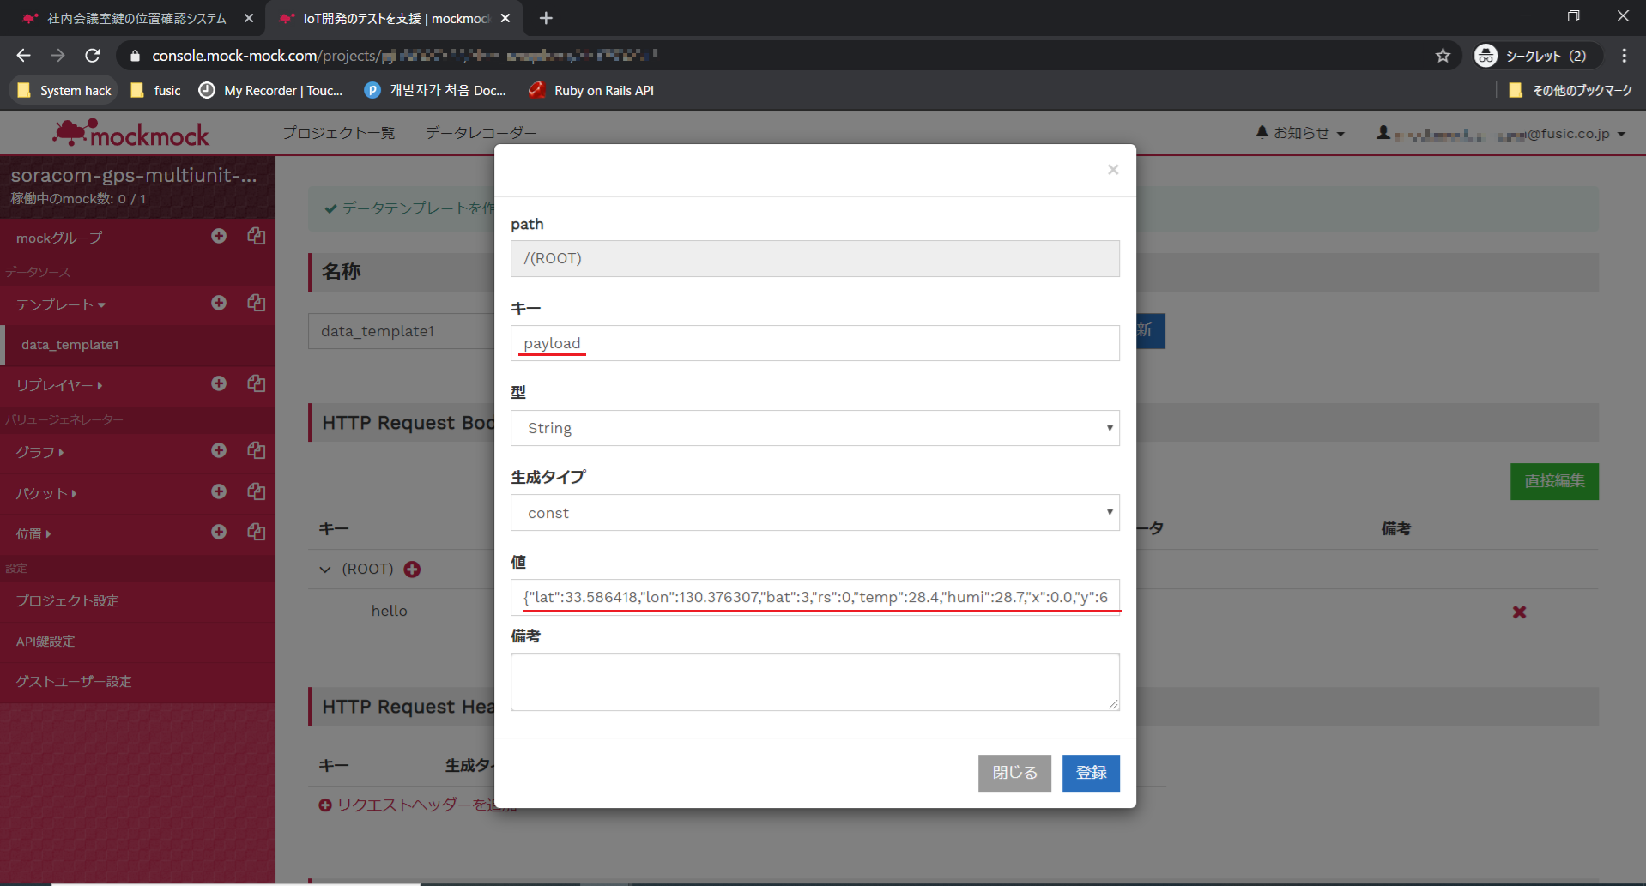1646x886 pixels.
Task: Open the 型 String dropdown
Action: click(814, 428)
